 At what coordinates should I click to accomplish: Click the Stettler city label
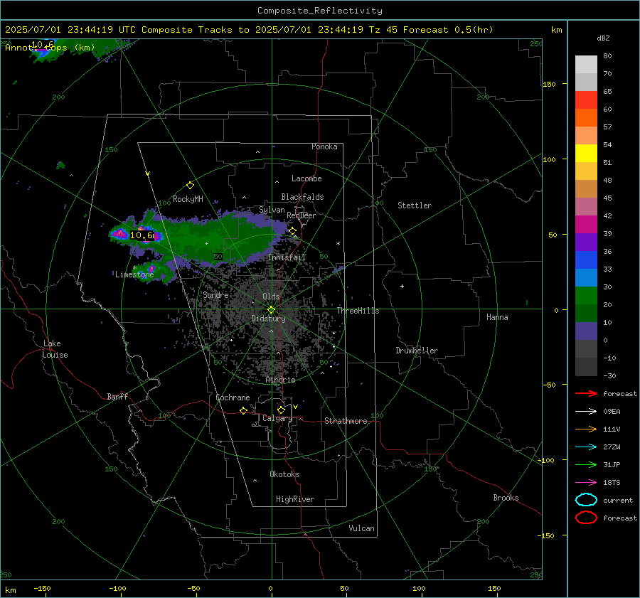point(415,205)
